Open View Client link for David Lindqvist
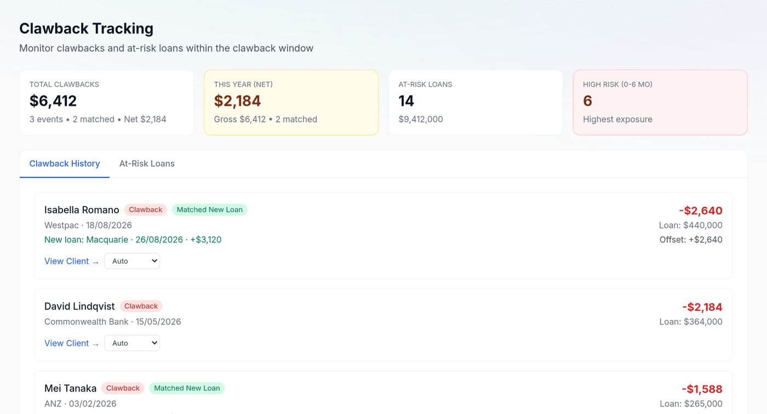Image resolution: width=767 pixels, height=414 pixels. (x=72, y=343)
